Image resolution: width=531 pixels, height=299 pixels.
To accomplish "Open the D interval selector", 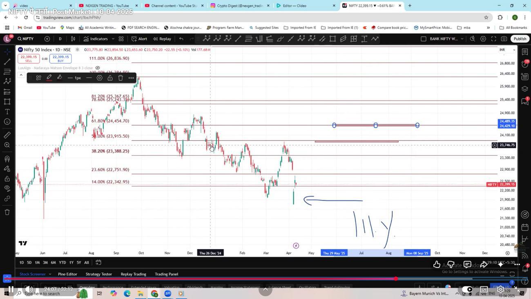I will (60, 39).
